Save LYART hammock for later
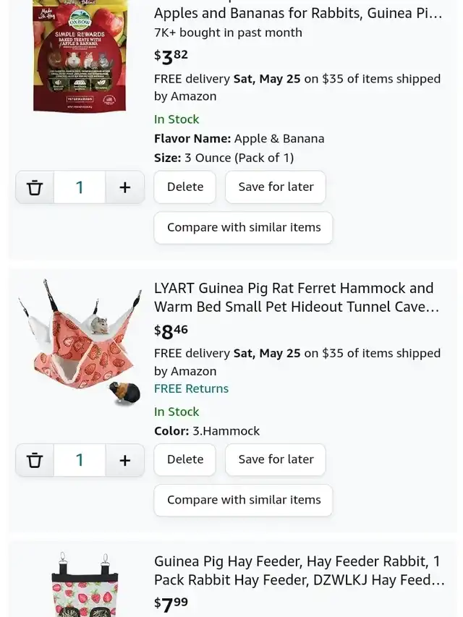The width and height of the screenshot is (463, 617). (x=276, y=459)
